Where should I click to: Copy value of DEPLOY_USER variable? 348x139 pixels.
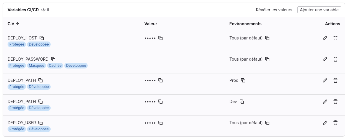160,123
